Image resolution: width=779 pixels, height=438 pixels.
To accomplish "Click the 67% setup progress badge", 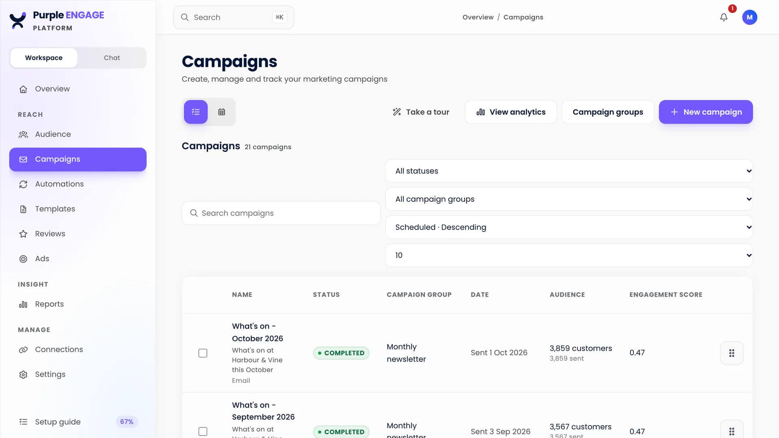I will (x=127, y=422).
